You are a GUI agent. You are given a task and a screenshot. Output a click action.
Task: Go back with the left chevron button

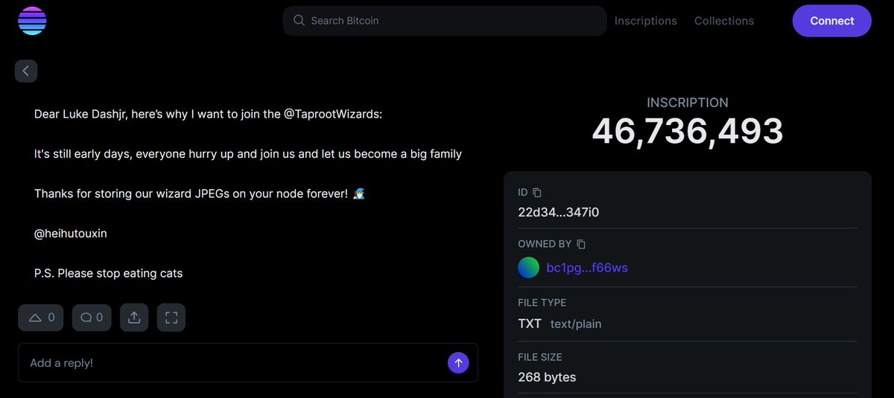pos(26,71)
